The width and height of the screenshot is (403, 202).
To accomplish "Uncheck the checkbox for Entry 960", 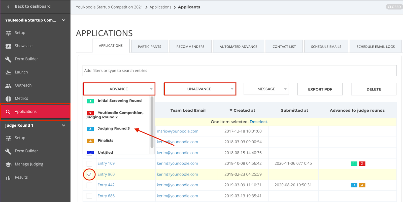I will coord(89,174).
